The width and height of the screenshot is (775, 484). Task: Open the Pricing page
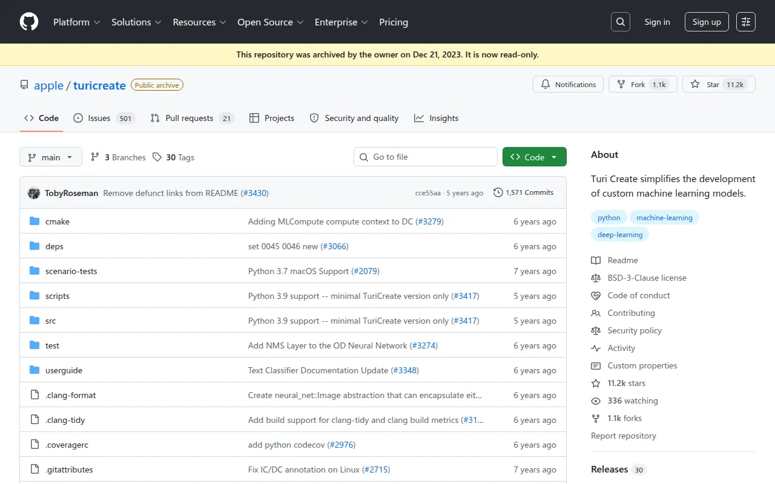(x=394, y=22)
